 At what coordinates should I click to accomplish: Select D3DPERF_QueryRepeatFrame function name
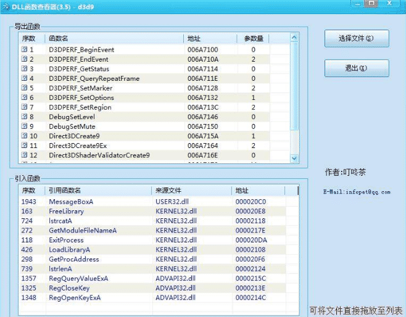94,78
